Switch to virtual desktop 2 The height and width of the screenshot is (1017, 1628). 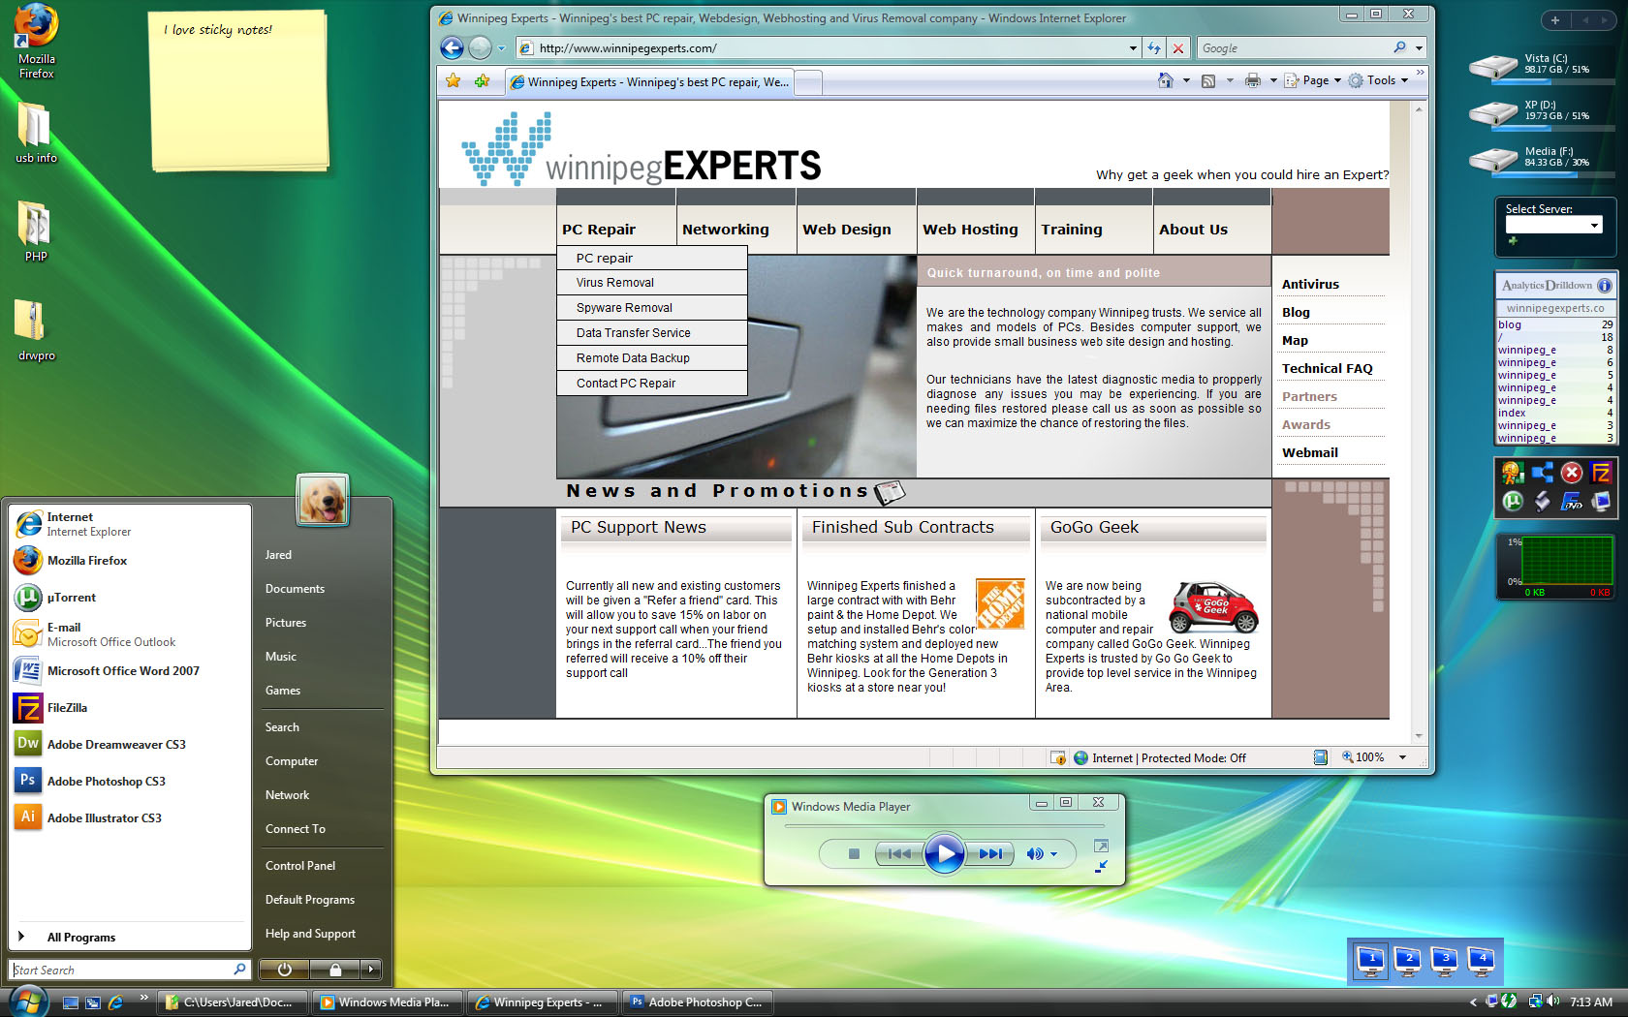pos(1408,961)
